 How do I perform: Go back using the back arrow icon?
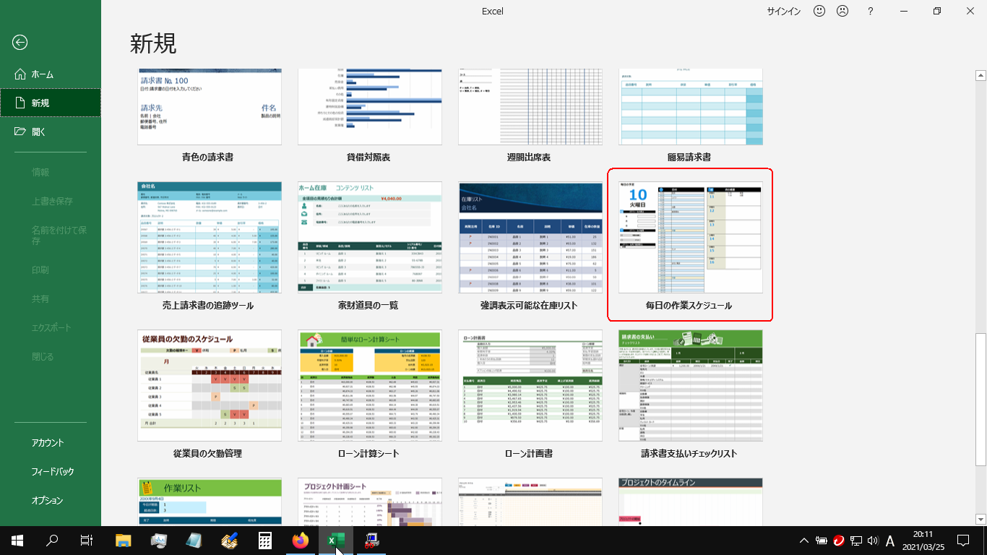(x=20, y=43)
